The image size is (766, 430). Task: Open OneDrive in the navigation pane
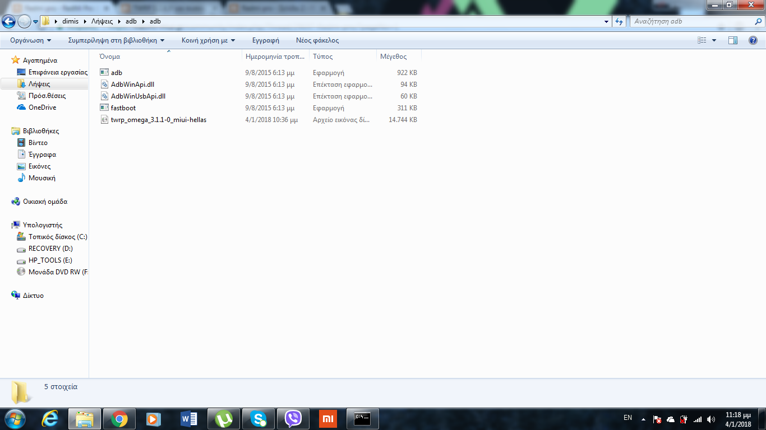point(42,107)
